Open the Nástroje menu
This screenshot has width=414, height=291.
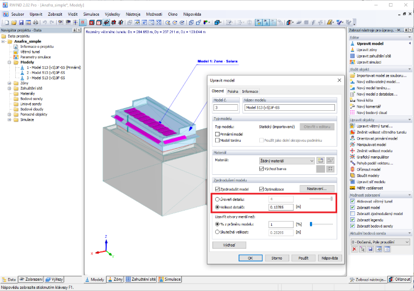[x=133, y=14]
